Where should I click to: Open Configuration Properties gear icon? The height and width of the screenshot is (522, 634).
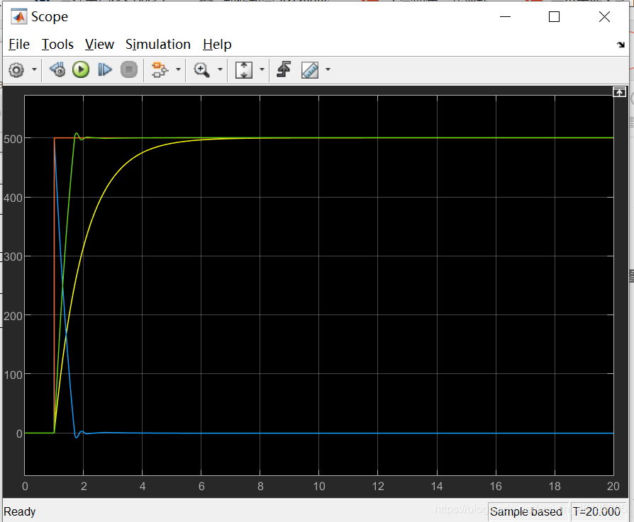(x=16, y=70)
